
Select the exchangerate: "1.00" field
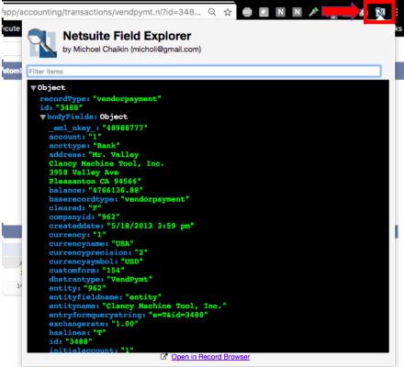pos(94,324)
